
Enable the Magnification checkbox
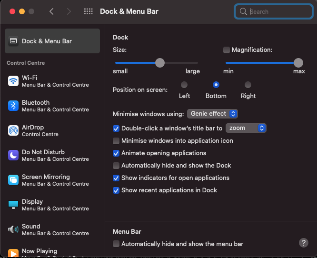(227, 50)
